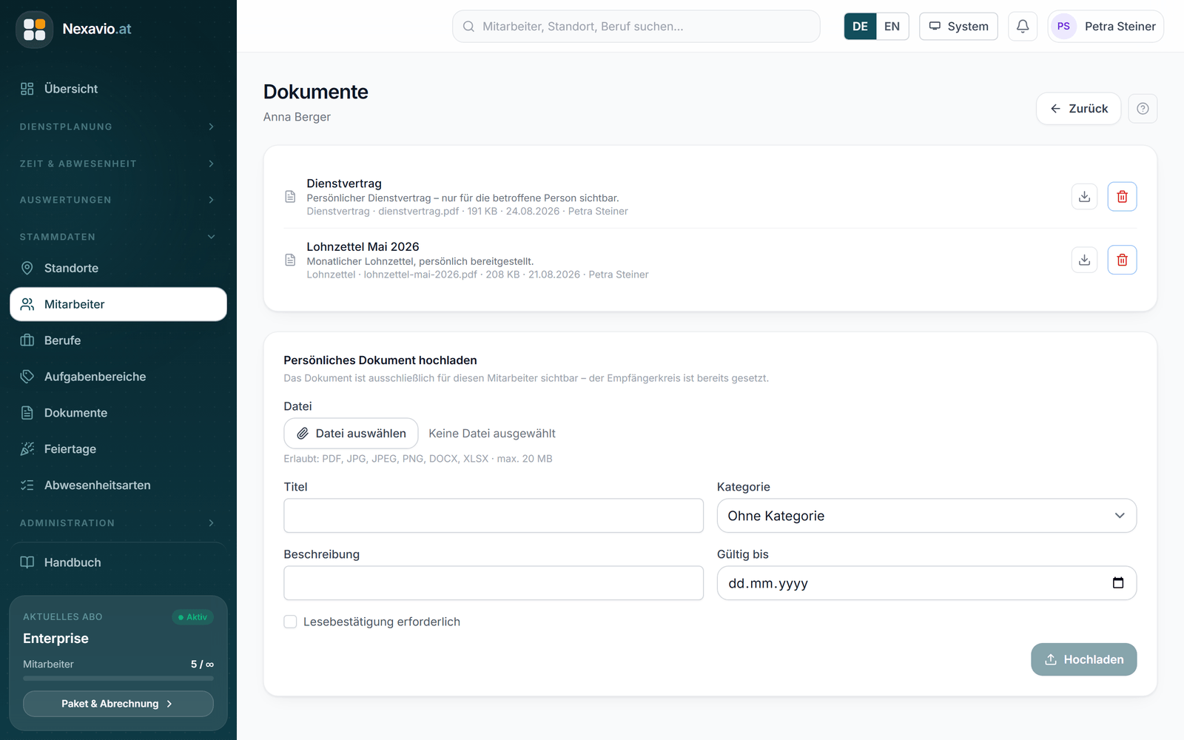Viewport: 1184px width, 740px height.
Task: Open the Übersicht dashboard
Action: pos(118,89)
